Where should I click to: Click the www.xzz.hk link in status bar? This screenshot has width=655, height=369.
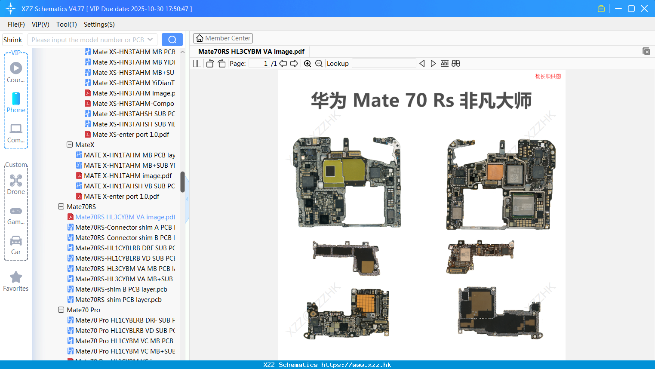356,365
